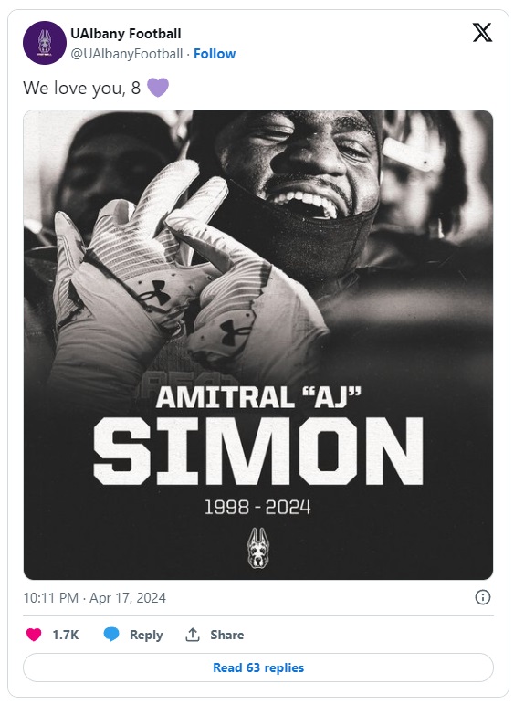The image size is (514, 704).
Task: Open the Twitter info circle icon
Action: (483, 597)
